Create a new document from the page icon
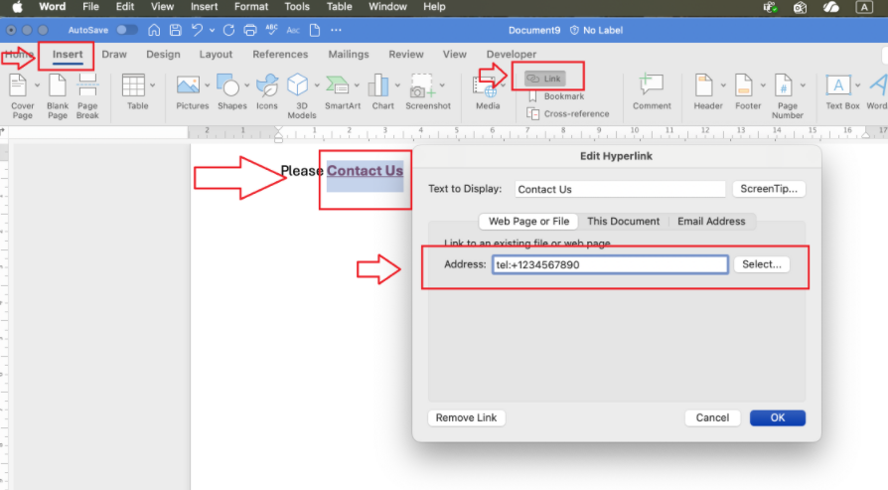Image resolution: width=888 pixels, height=490 pixels. pyautogui.click(x=315, y=30)
